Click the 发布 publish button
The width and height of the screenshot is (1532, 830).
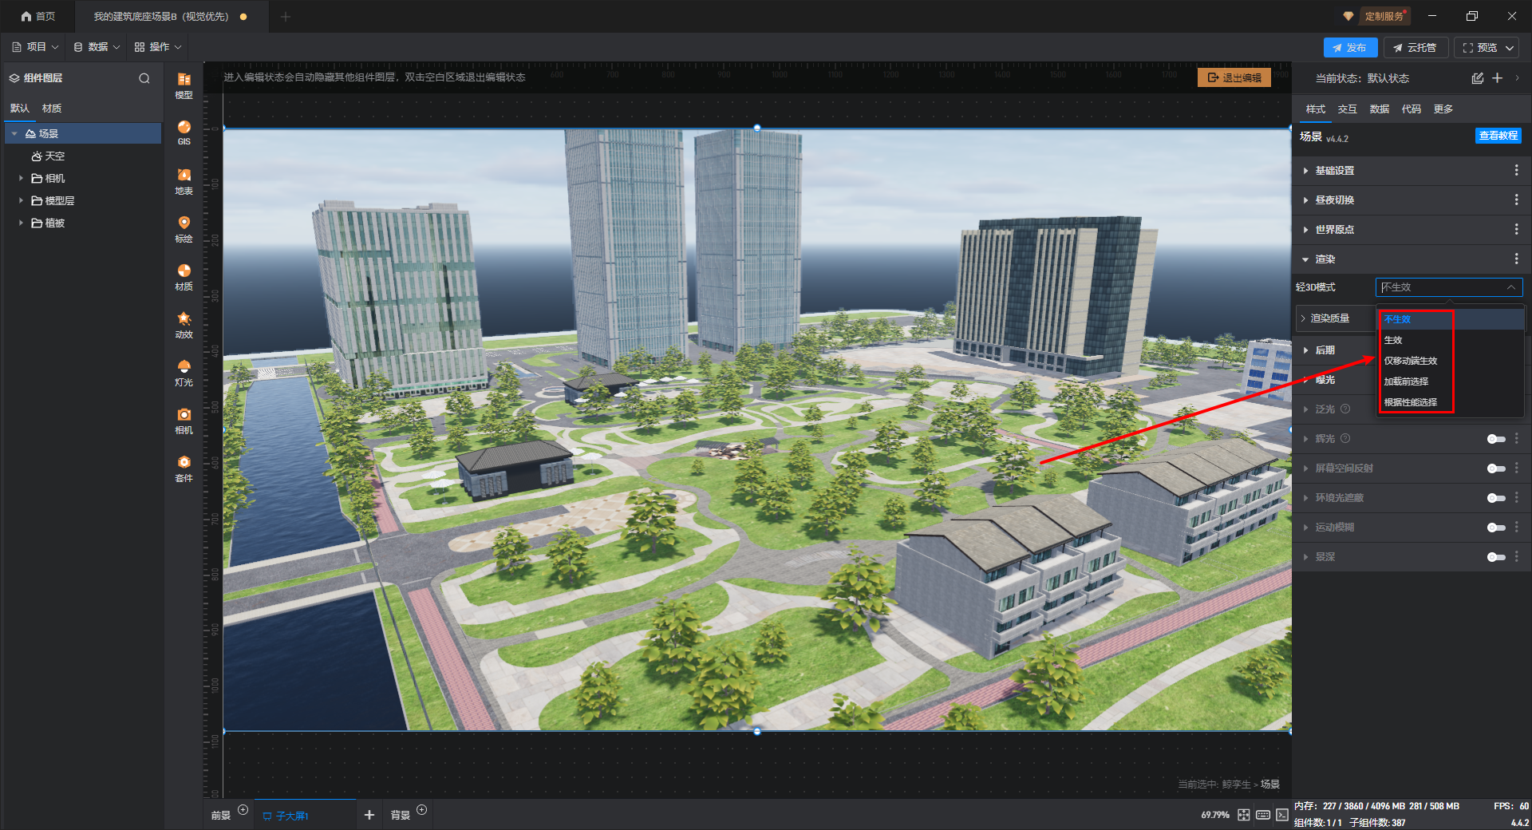pos(1350,48)
